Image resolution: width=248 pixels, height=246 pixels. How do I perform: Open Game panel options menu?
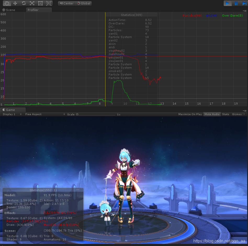(245, 111)
